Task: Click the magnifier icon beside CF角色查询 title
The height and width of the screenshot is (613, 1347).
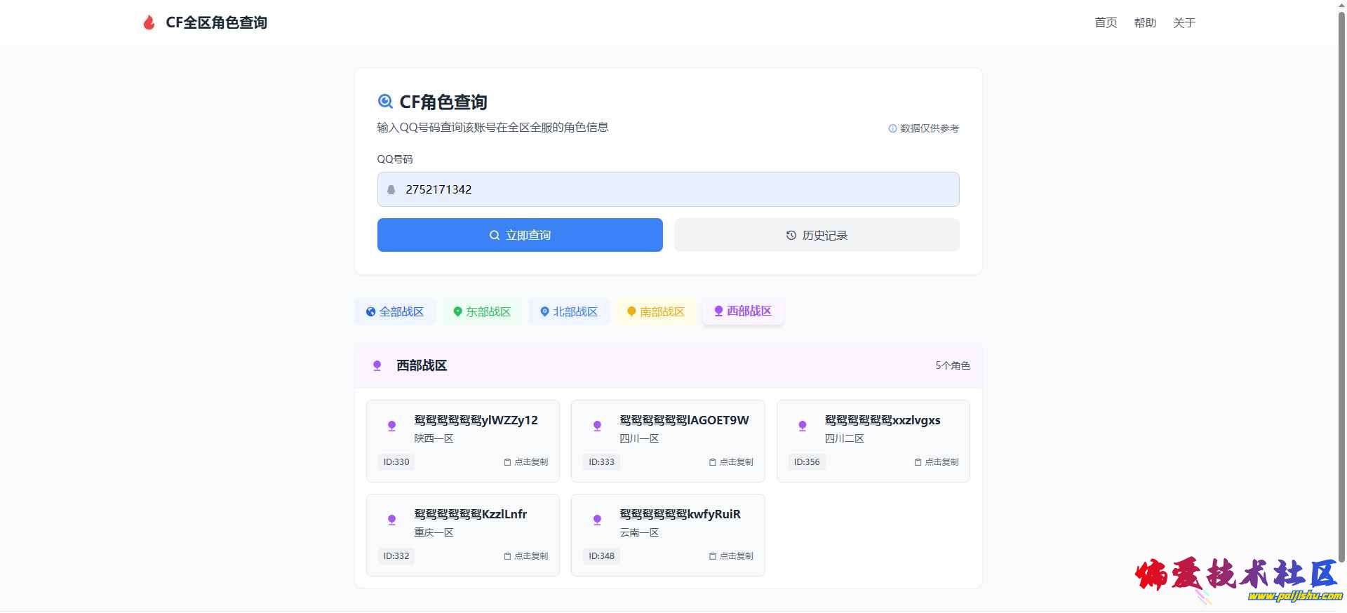Action: click(385, 102)
